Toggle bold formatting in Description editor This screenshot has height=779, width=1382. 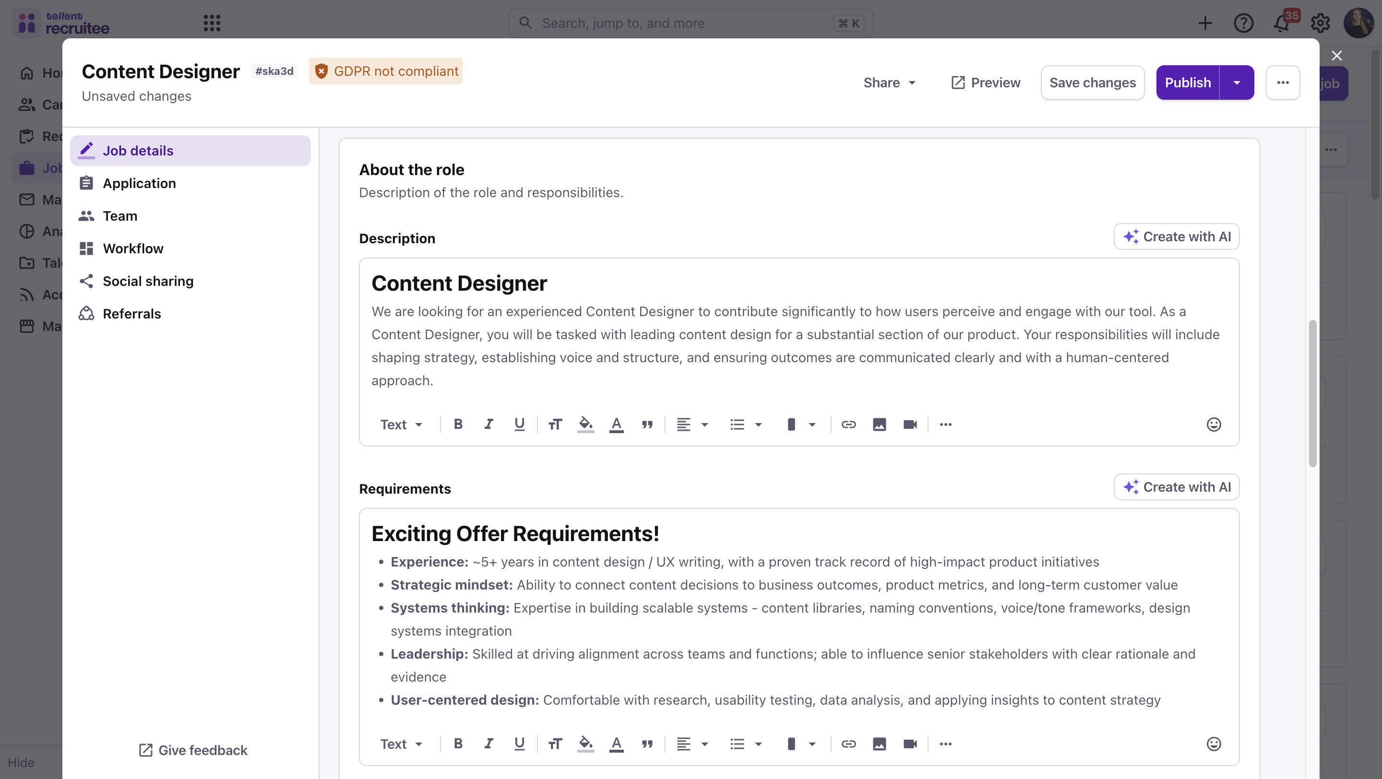[458, 424]
